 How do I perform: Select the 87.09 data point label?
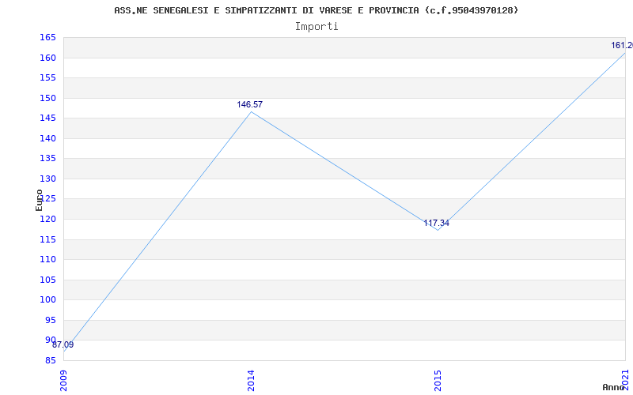point(63,344)
